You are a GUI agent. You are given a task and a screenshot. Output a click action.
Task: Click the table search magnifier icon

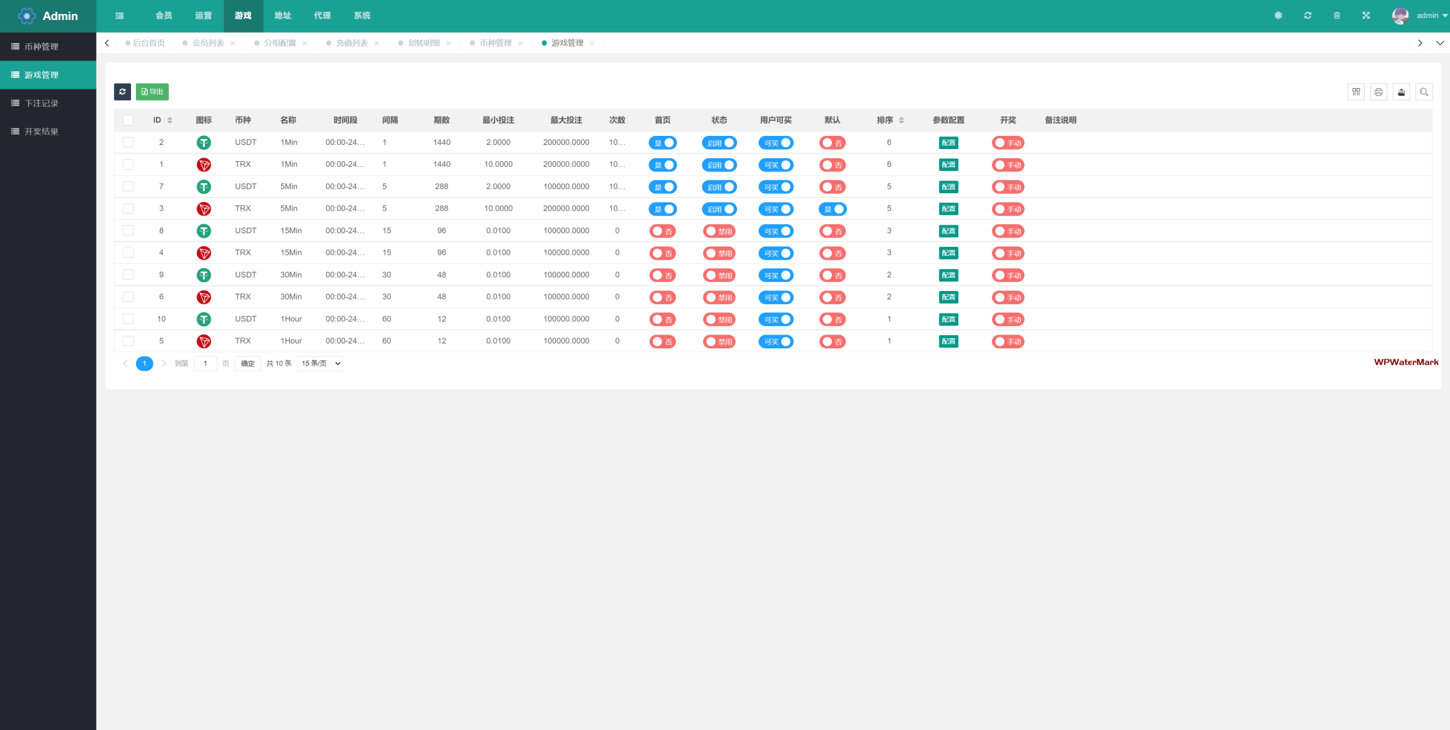click(1423, 92)
